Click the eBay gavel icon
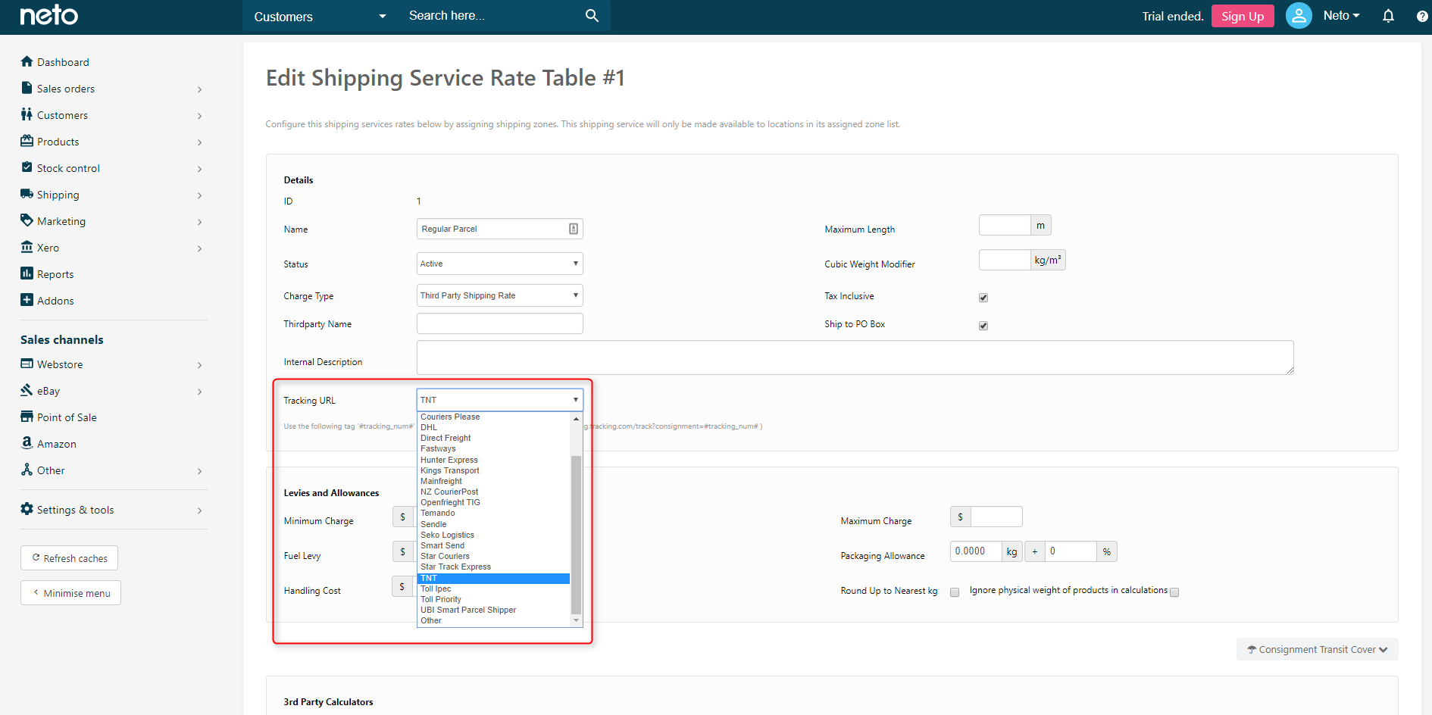The image size is (1432, 715). tap(27, 390)
